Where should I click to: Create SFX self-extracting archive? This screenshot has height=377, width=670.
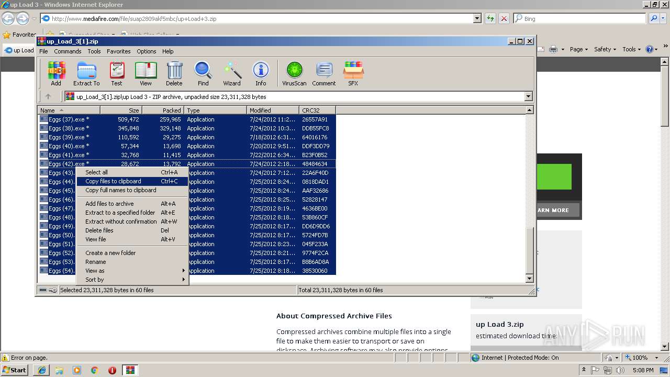tap(353, 74)
